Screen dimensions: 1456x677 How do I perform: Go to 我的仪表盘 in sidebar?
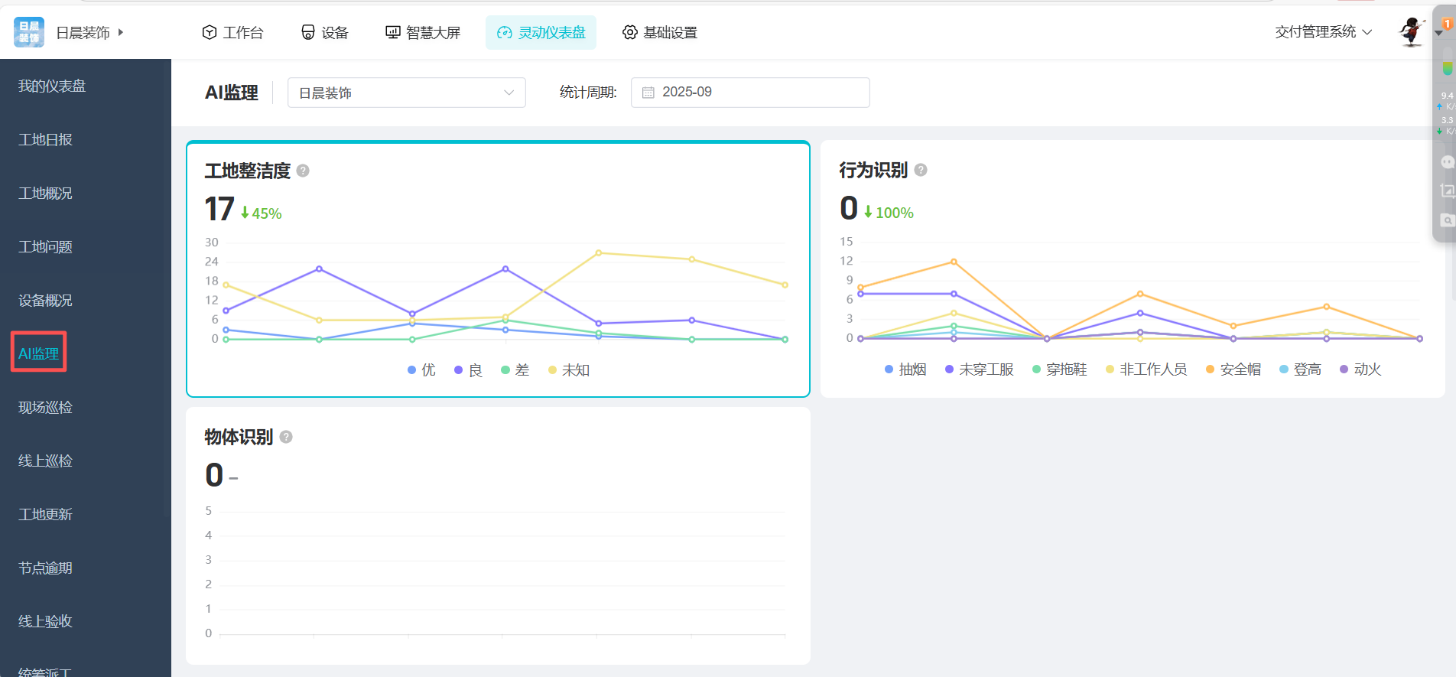52,86
